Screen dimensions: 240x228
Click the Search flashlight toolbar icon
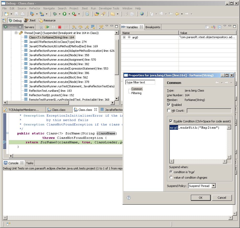(103, 14)
